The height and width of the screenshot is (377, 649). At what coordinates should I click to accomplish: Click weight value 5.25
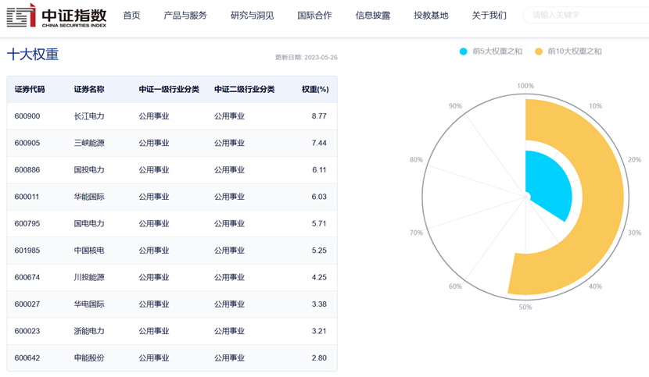pyautogui.click(x=319, y=251)
